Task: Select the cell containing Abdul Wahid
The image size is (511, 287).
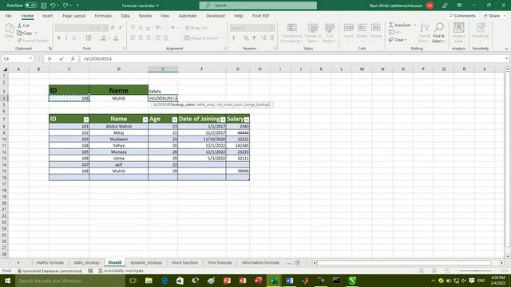Action: point(119,126)
